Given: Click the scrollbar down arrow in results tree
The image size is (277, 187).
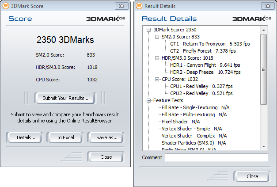Looking at the screenshot, I should (x=264, y=147).
